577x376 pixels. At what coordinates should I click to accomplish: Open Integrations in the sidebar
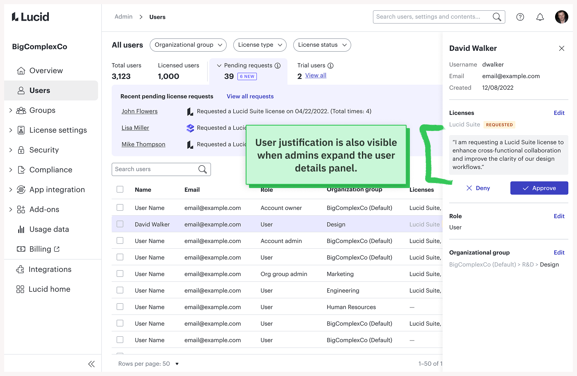51,269
